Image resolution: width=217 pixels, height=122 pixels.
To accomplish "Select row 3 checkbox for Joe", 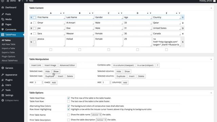I will pyautogui.click(x=34, y=28).
